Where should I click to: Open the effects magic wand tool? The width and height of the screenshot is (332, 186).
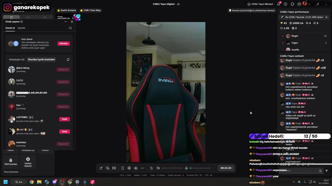pos(101,168)
